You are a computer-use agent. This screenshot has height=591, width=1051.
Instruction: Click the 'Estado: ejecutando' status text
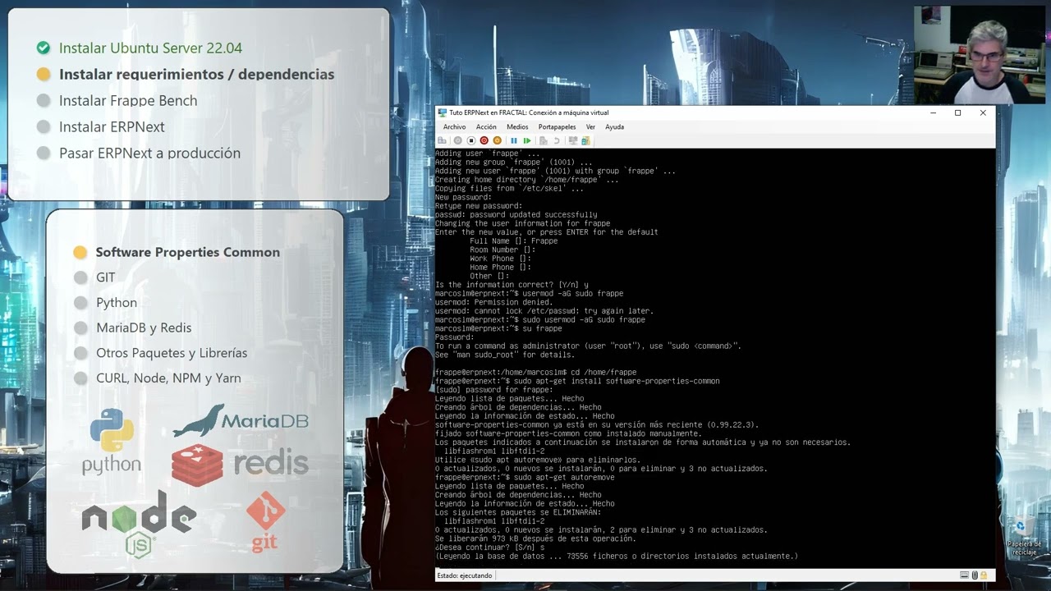pyautogui.click(x=465, y=575)
